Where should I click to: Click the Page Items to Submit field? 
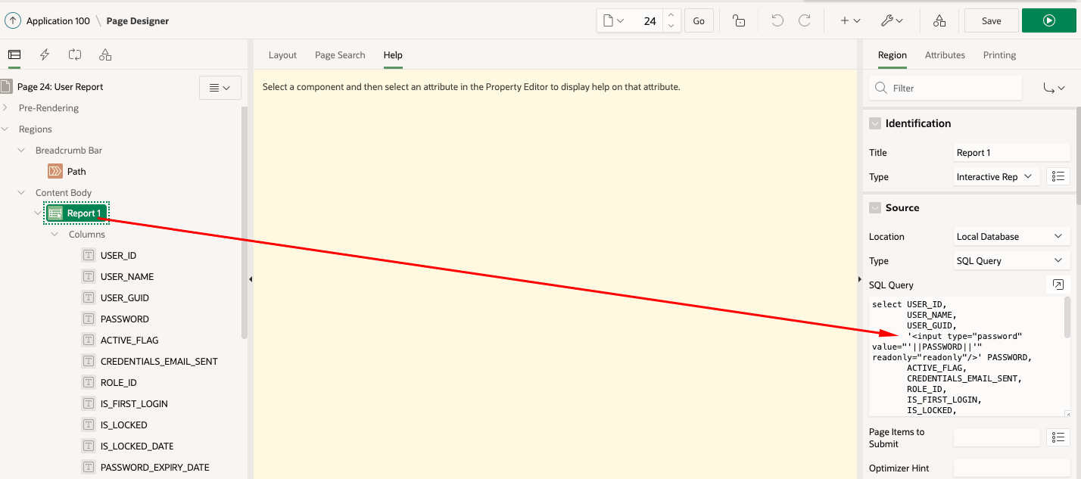click(x=997, y=437)
